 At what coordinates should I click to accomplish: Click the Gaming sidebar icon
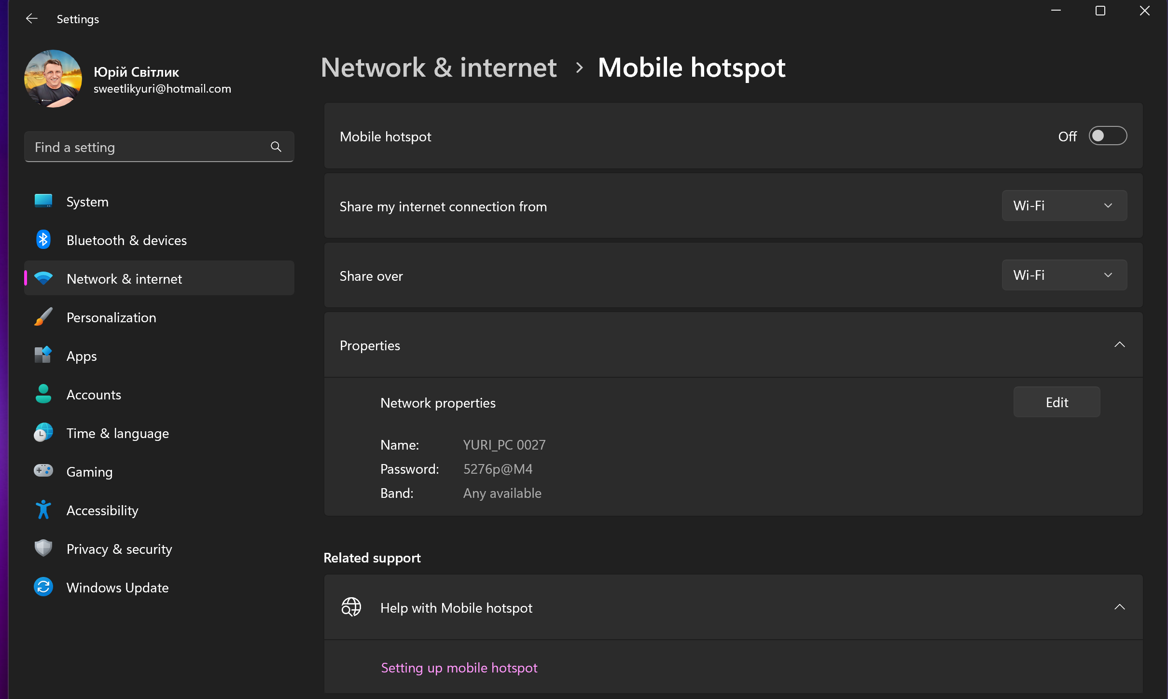[42, 471]
